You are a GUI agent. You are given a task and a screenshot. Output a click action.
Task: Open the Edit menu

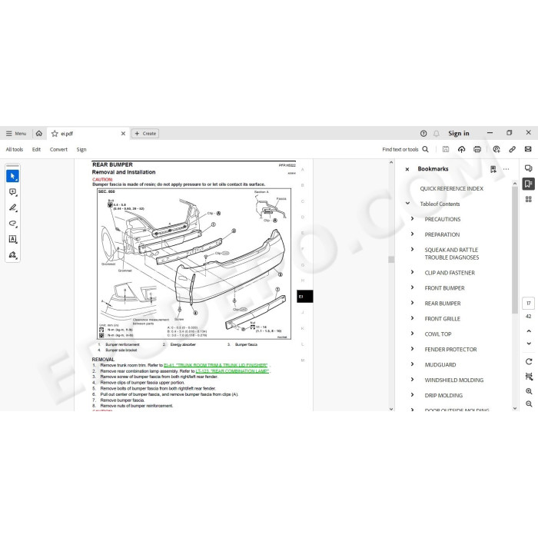[x=36, y=149]
